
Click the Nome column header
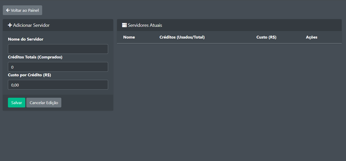[x=129, y=37]
